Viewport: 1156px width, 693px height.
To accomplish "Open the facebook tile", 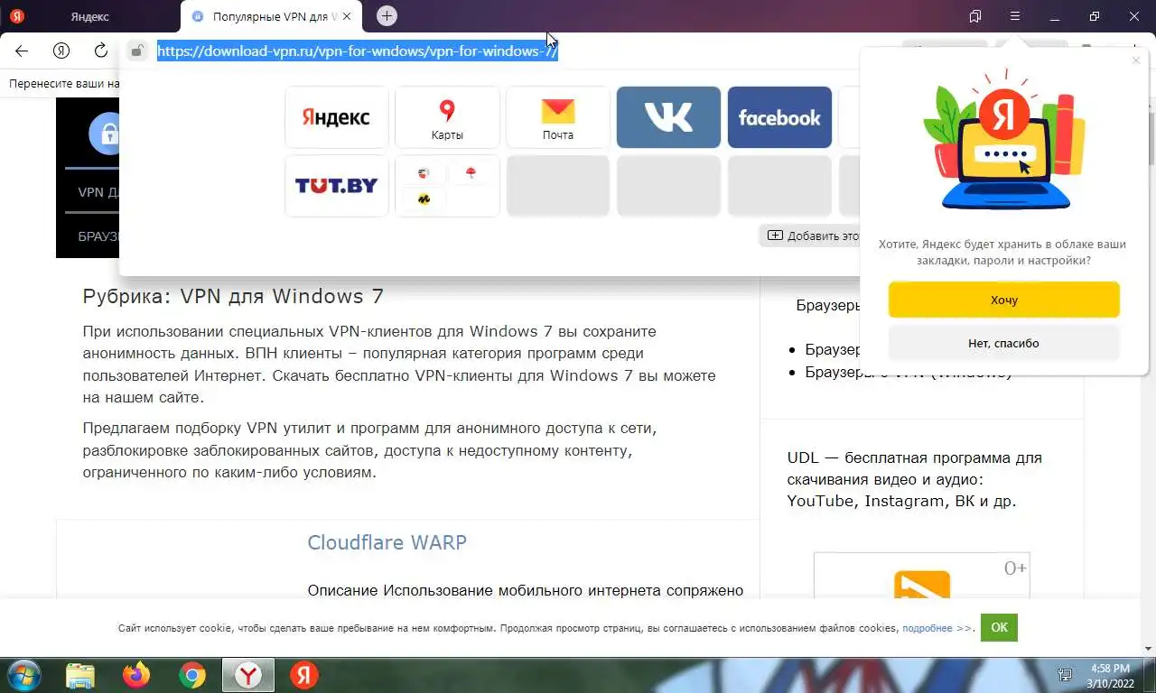I will (x=779, y=117).
